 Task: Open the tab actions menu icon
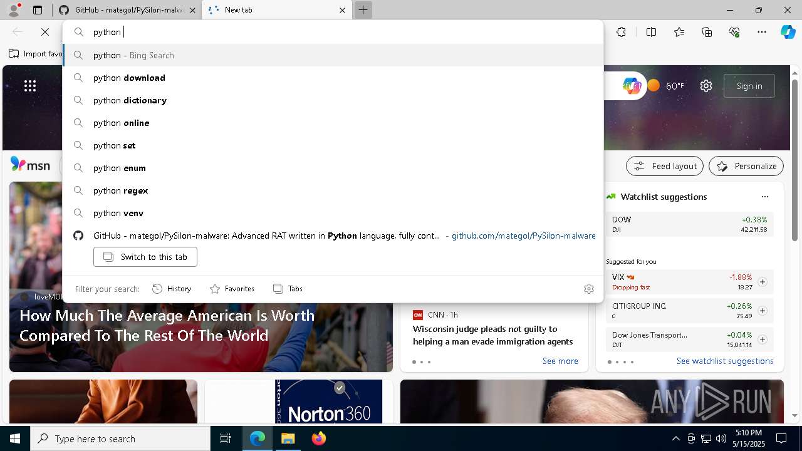38,10
